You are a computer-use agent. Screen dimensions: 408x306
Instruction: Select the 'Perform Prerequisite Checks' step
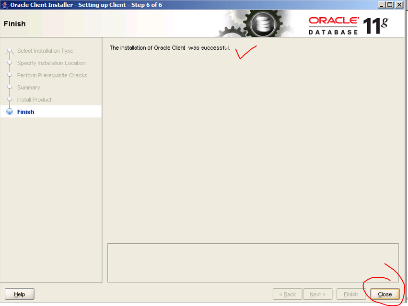click(x=52, y=75)
